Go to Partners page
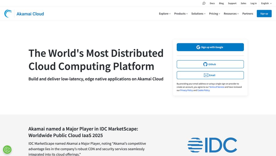Image resolution: width=276 pixels, height=156 pixels. tap(248, 14)
